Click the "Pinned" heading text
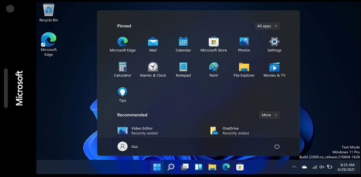 tap(124, 26)
